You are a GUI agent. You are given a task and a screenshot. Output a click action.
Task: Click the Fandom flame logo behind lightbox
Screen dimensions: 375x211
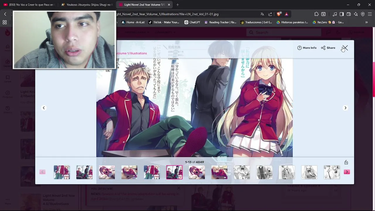[8, 33]
